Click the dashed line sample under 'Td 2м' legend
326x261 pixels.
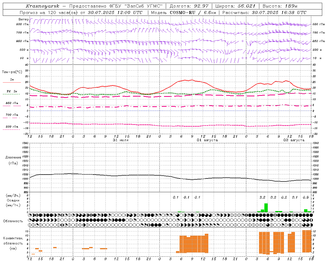click(11, 94)
